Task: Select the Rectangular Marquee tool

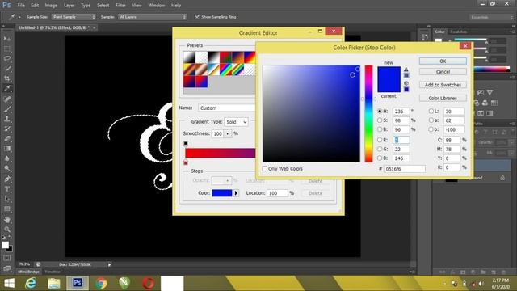Action: (7, 48)
